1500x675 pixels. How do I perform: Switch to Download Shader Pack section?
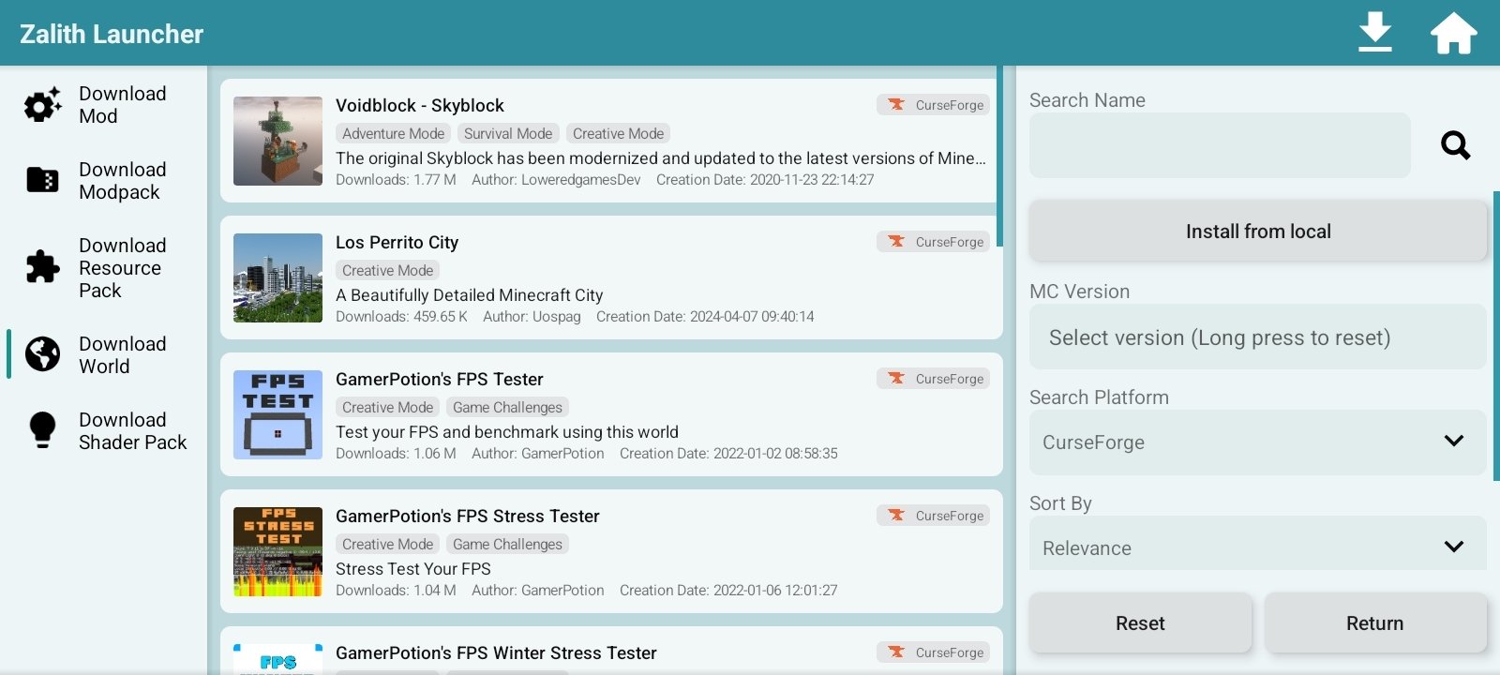[132, 431]
